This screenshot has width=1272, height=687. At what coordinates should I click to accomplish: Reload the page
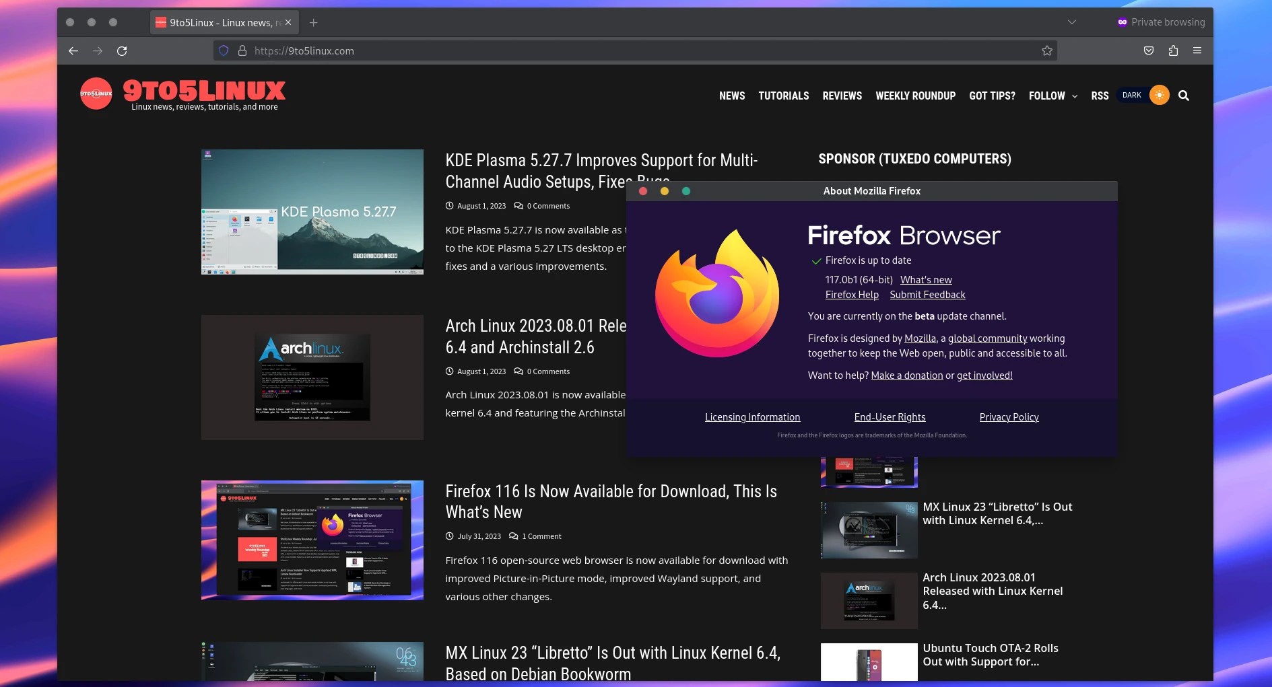coord(122,50)
